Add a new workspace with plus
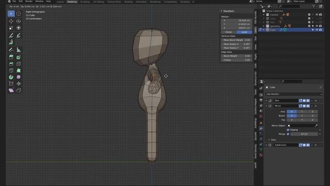330x186 pixels. point(193,2)
